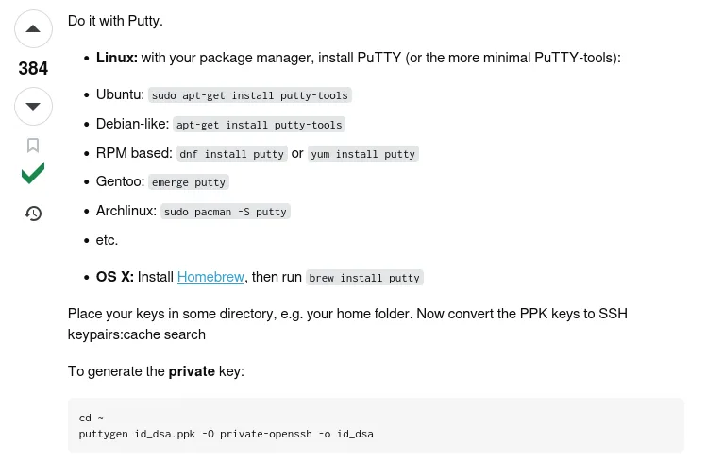This screenshot has width=706, height=463.
Task: Click the sudo apt-get install putty-tools code
Action: pos(250,95)
